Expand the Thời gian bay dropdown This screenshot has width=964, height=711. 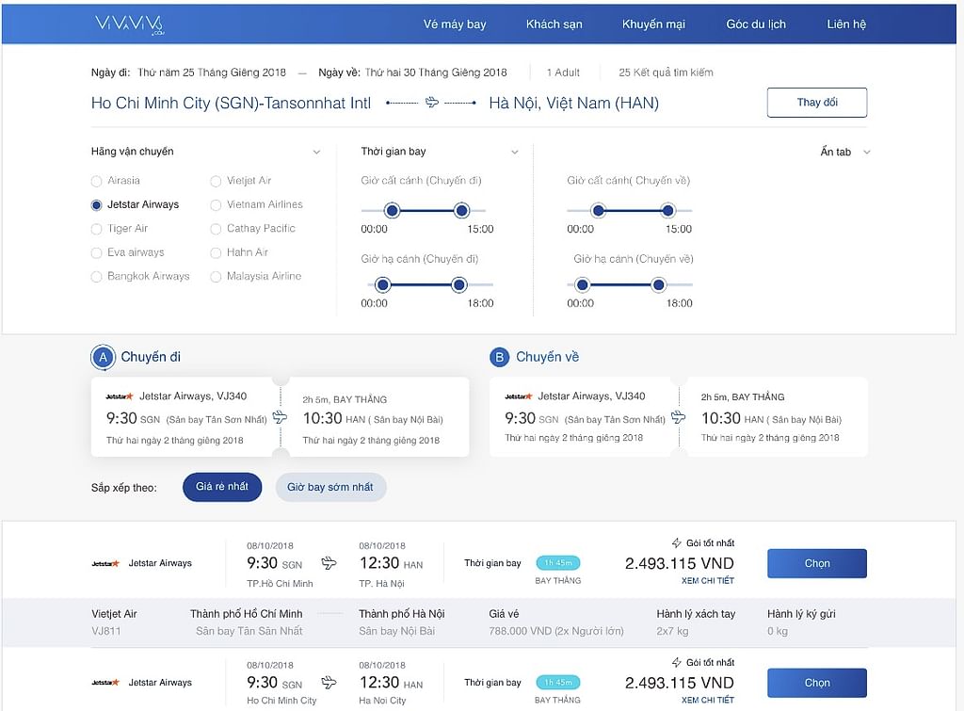514,152
